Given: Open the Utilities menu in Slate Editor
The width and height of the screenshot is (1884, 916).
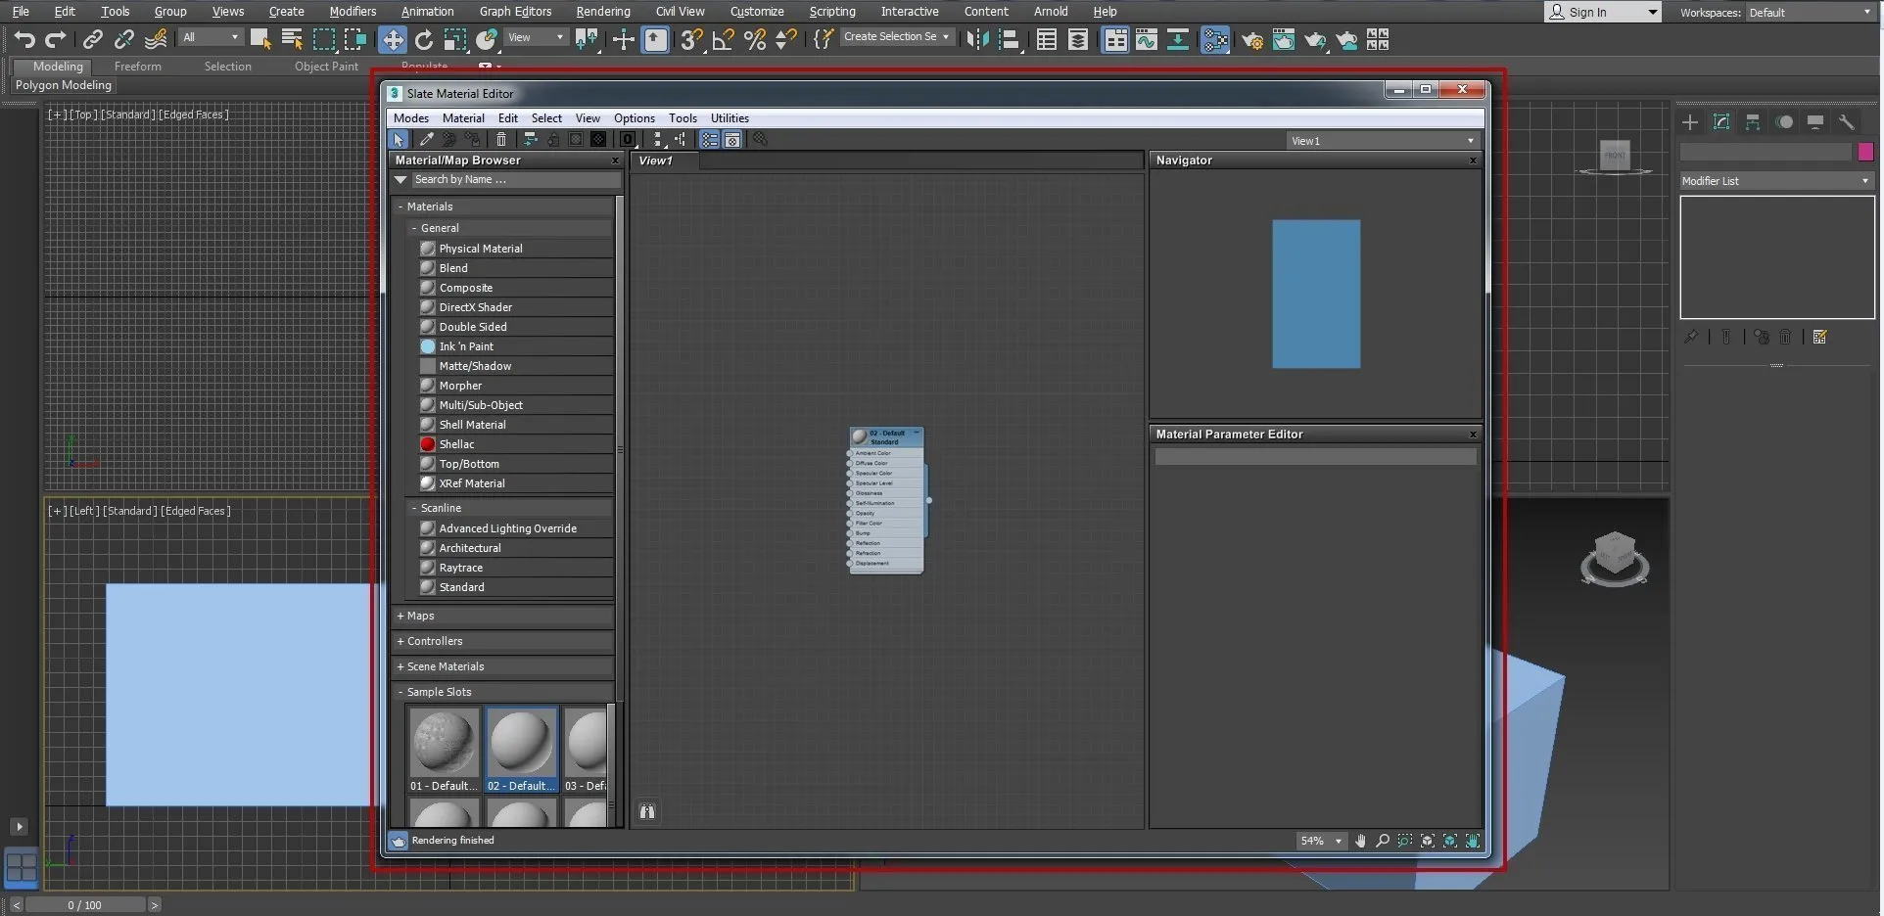Looking at the screenshot, I should click(730, 118).
